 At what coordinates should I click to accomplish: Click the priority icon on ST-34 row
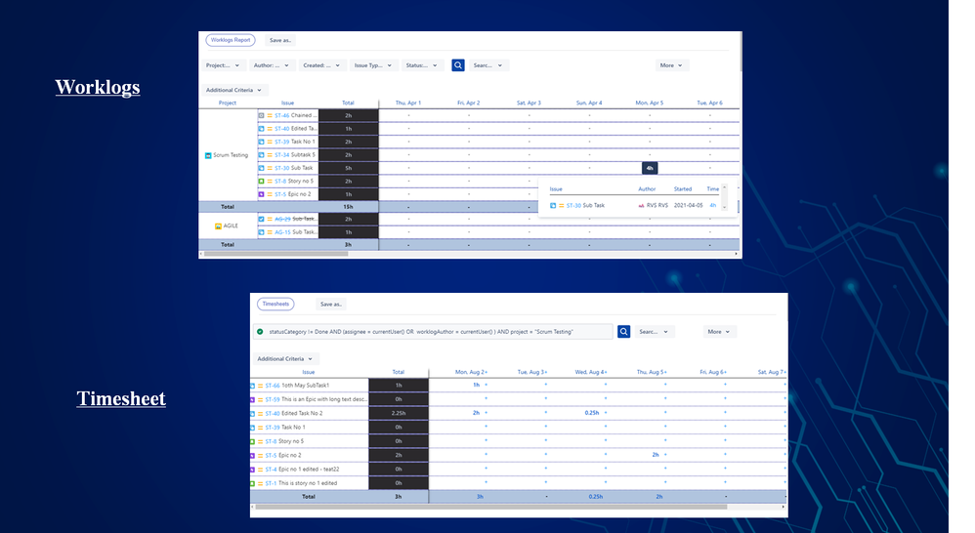coord(270,154)
